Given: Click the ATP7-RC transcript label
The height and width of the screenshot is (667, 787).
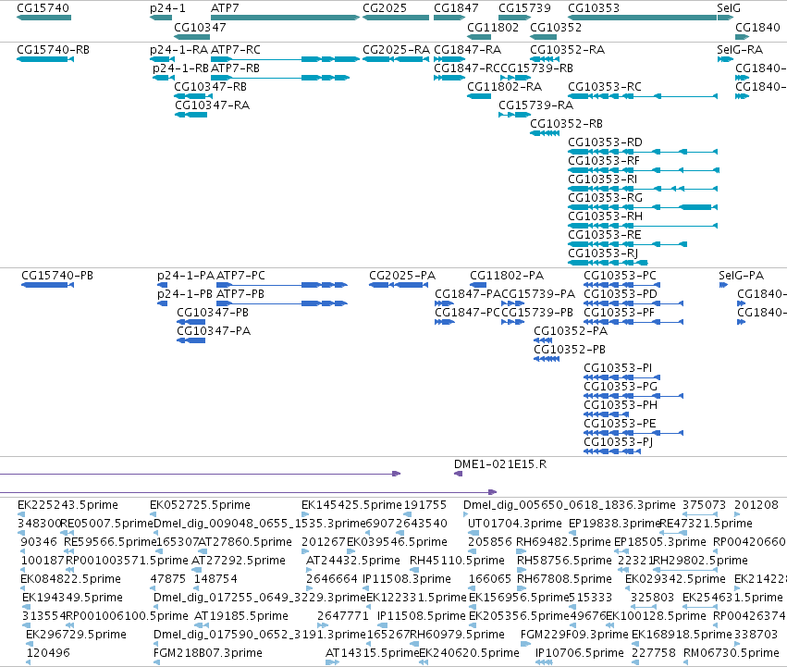Looking at the screenshot, I should [x=236, y=50].
